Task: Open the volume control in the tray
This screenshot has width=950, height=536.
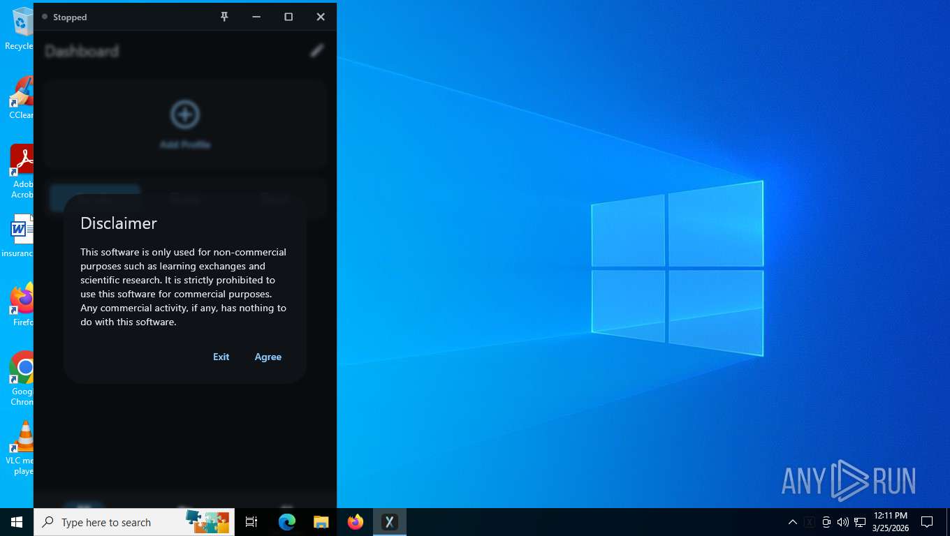Action: click(842, 522)
